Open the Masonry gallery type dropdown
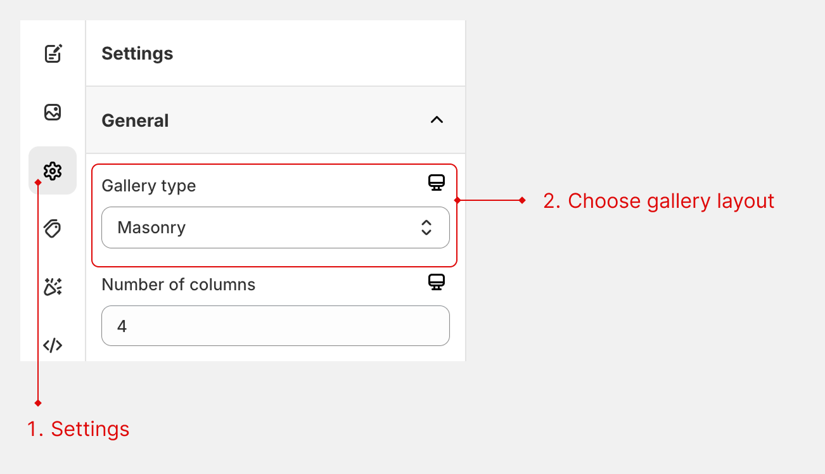 pyautogui.click(x=275, y=227)
